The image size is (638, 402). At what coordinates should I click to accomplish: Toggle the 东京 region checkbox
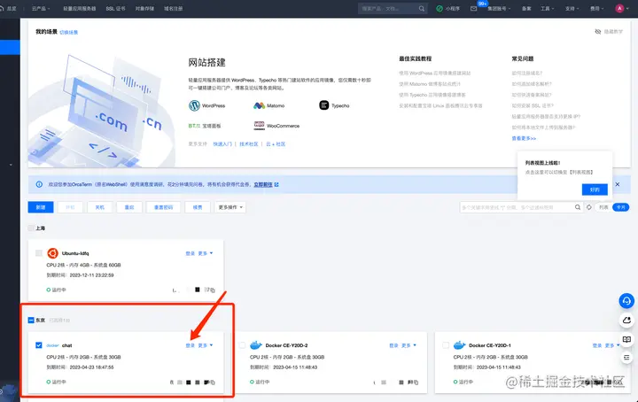(31, 321)
